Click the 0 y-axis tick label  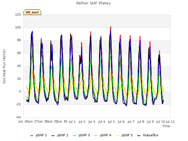coord(20,92)
